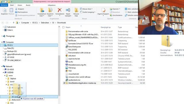Click the up-one-level arrow
Screen dimensions: 184x104
click(14, 23)
